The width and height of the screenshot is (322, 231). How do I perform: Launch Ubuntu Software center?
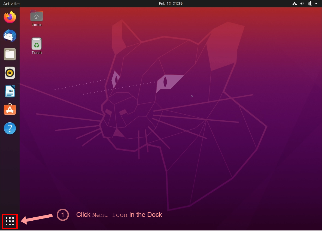[10, 110]
